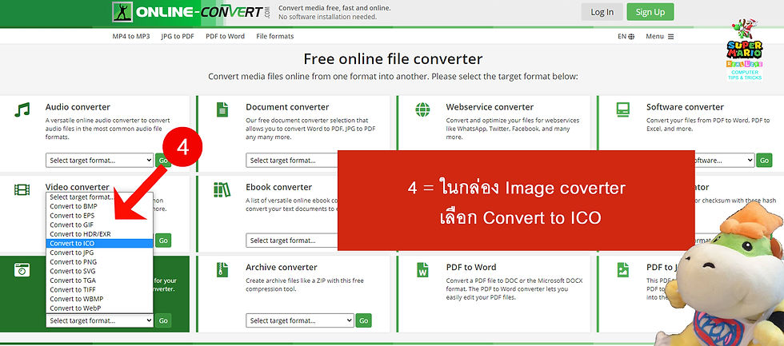Open Software converter target format dropdown

725,161
